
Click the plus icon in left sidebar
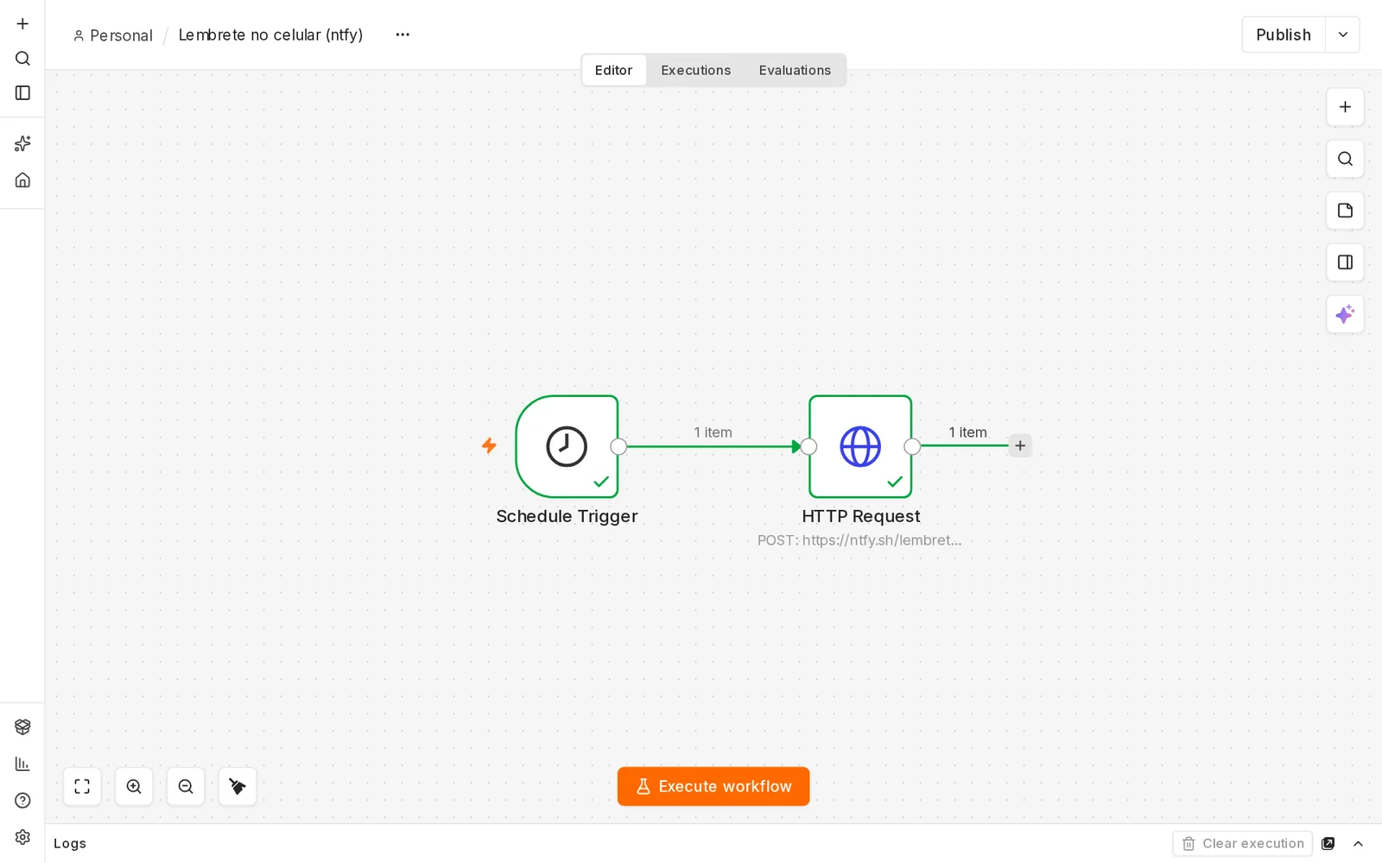(x=22, y=24)
